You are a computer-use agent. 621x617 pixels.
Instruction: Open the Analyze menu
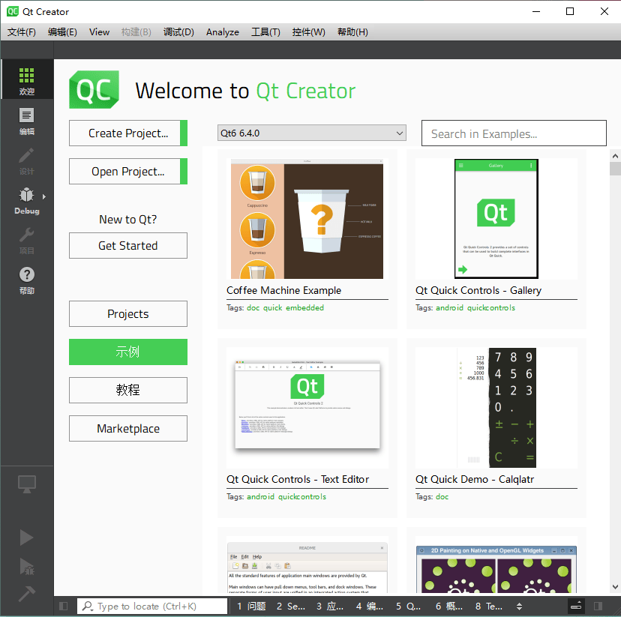223,32
